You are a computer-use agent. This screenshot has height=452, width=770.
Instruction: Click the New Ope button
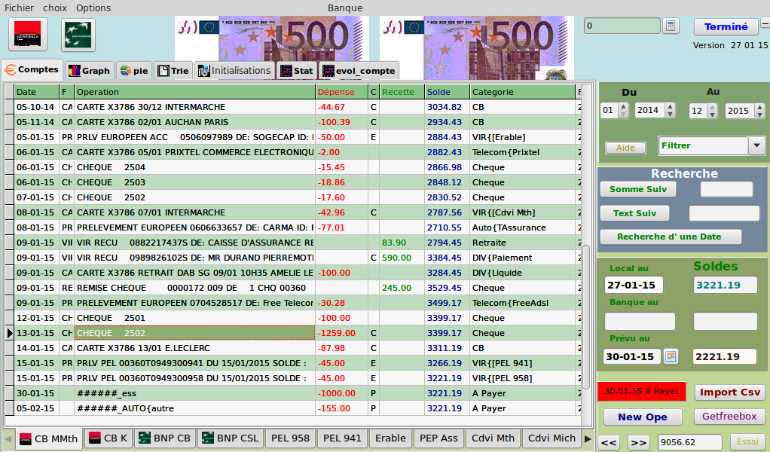coord(640,417)
